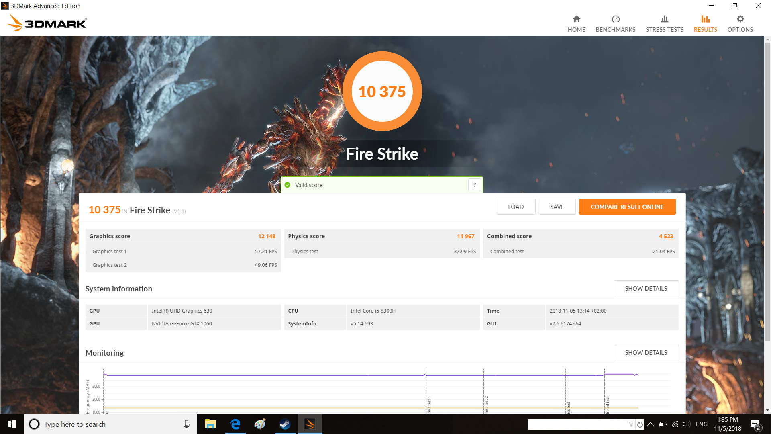This screenshot has width=771, height=434.
Task: Click the 3DMark taskbar icon
Action: click(x=310, y=424)
